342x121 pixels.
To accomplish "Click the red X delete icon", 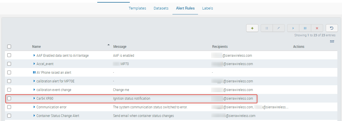I will (x=317, y=28).
